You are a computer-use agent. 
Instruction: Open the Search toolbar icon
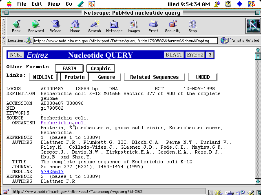[94, 26]
